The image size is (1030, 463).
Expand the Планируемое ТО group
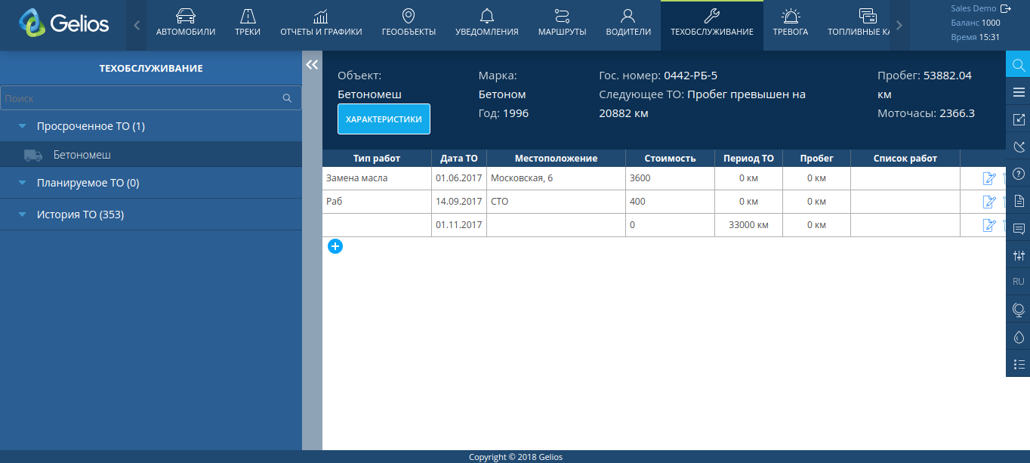click(23, 183)
